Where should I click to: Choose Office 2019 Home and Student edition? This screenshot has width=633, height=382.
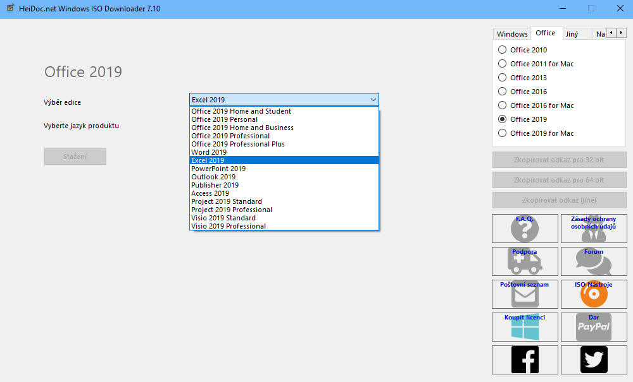[x=284, y=111]
